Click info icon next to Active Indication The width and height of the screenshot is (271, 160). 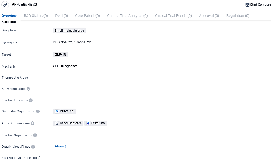click(x=29, y=89)
